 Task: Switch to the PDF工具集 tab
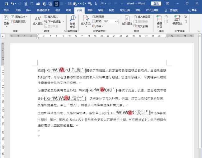pyautogui.click(x=152, y=10)
